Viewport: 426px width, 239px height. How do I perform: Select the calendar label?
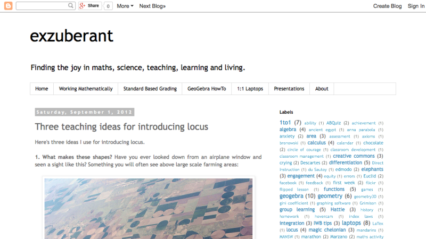[x=345, y=143]
